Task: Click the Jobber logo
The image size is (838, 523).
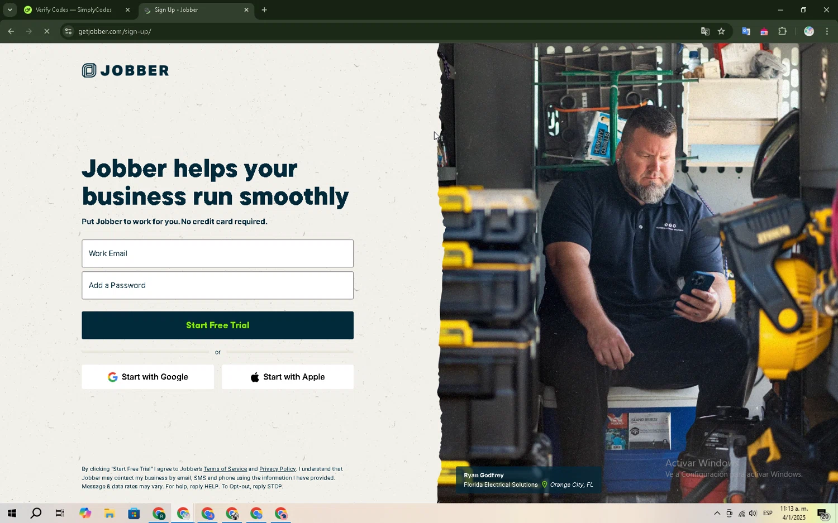Action: [125, 70]
